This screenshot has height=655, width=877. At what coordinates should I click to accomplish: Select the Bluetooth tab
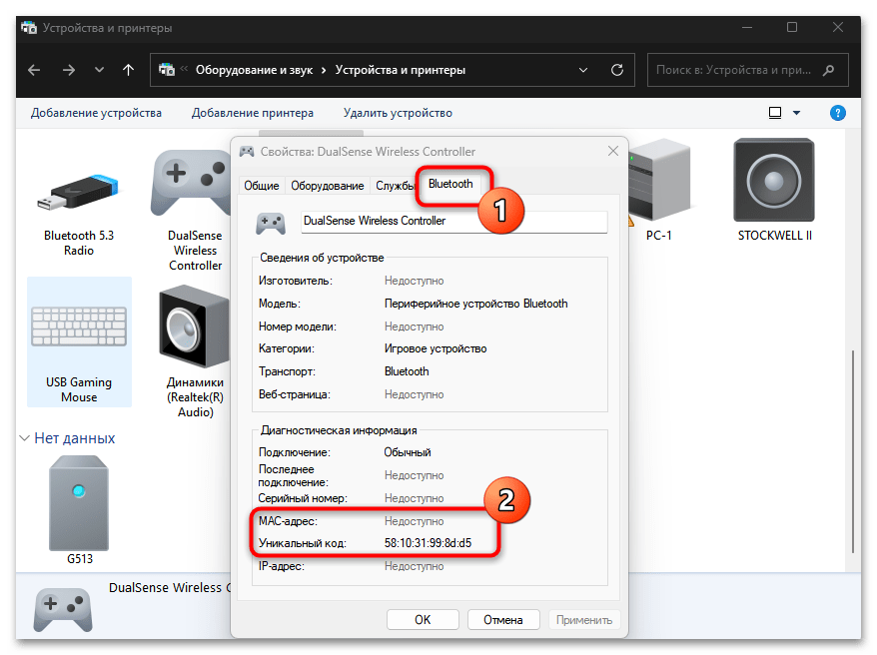click(450, 184)
